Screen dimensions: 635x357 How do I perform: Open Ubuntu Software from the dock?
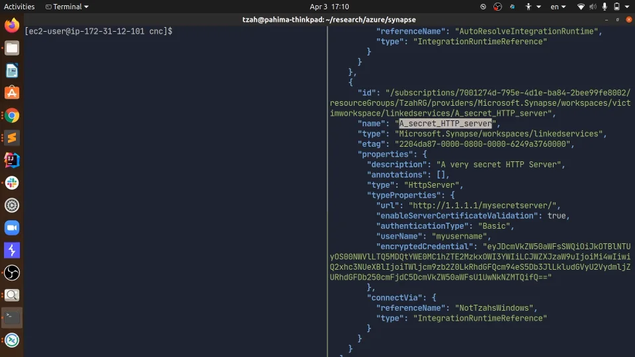click(12, 93)
